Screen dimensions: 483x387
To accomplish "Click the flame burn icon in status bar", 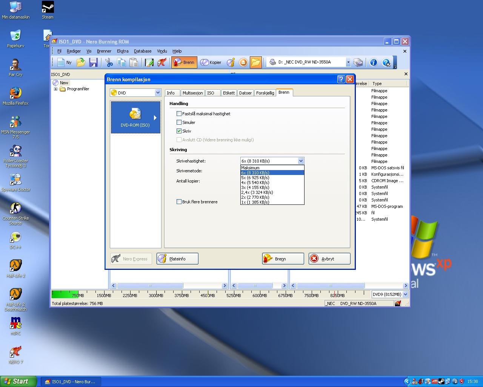I will click(398, 303).
